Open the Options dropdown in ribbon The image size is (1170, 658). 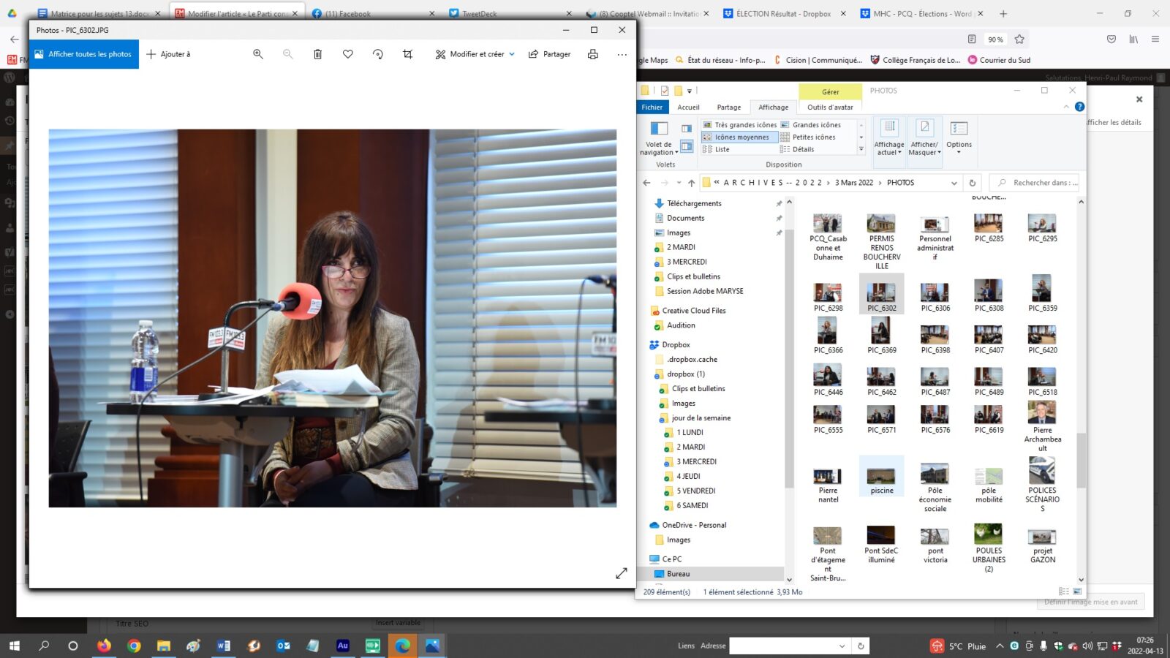(x=959, y=137)
